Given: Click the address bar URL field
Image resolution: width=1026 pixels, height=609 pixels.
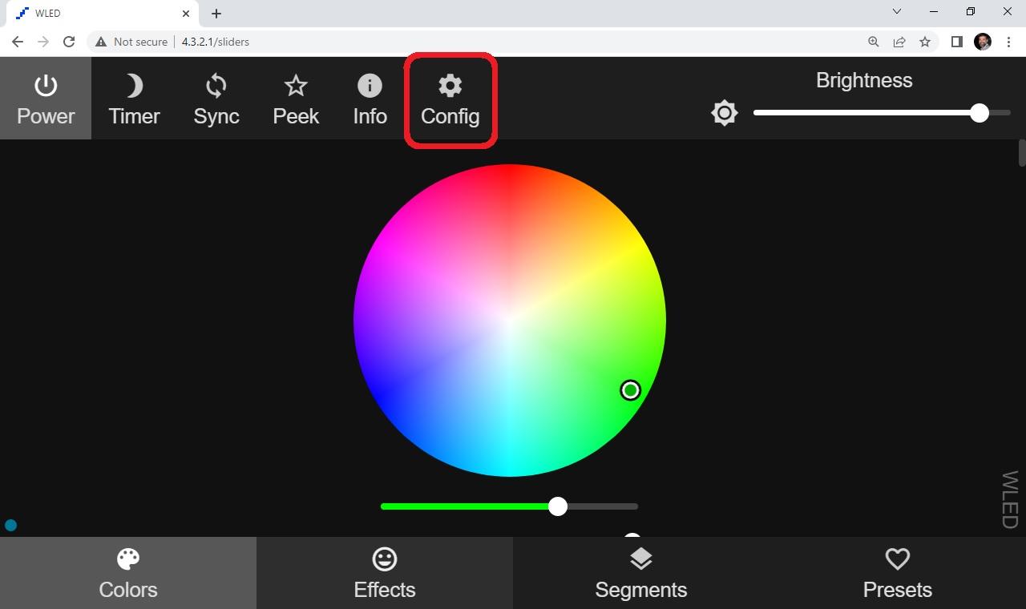Looking at the screenshot, I should coord(513,42).
